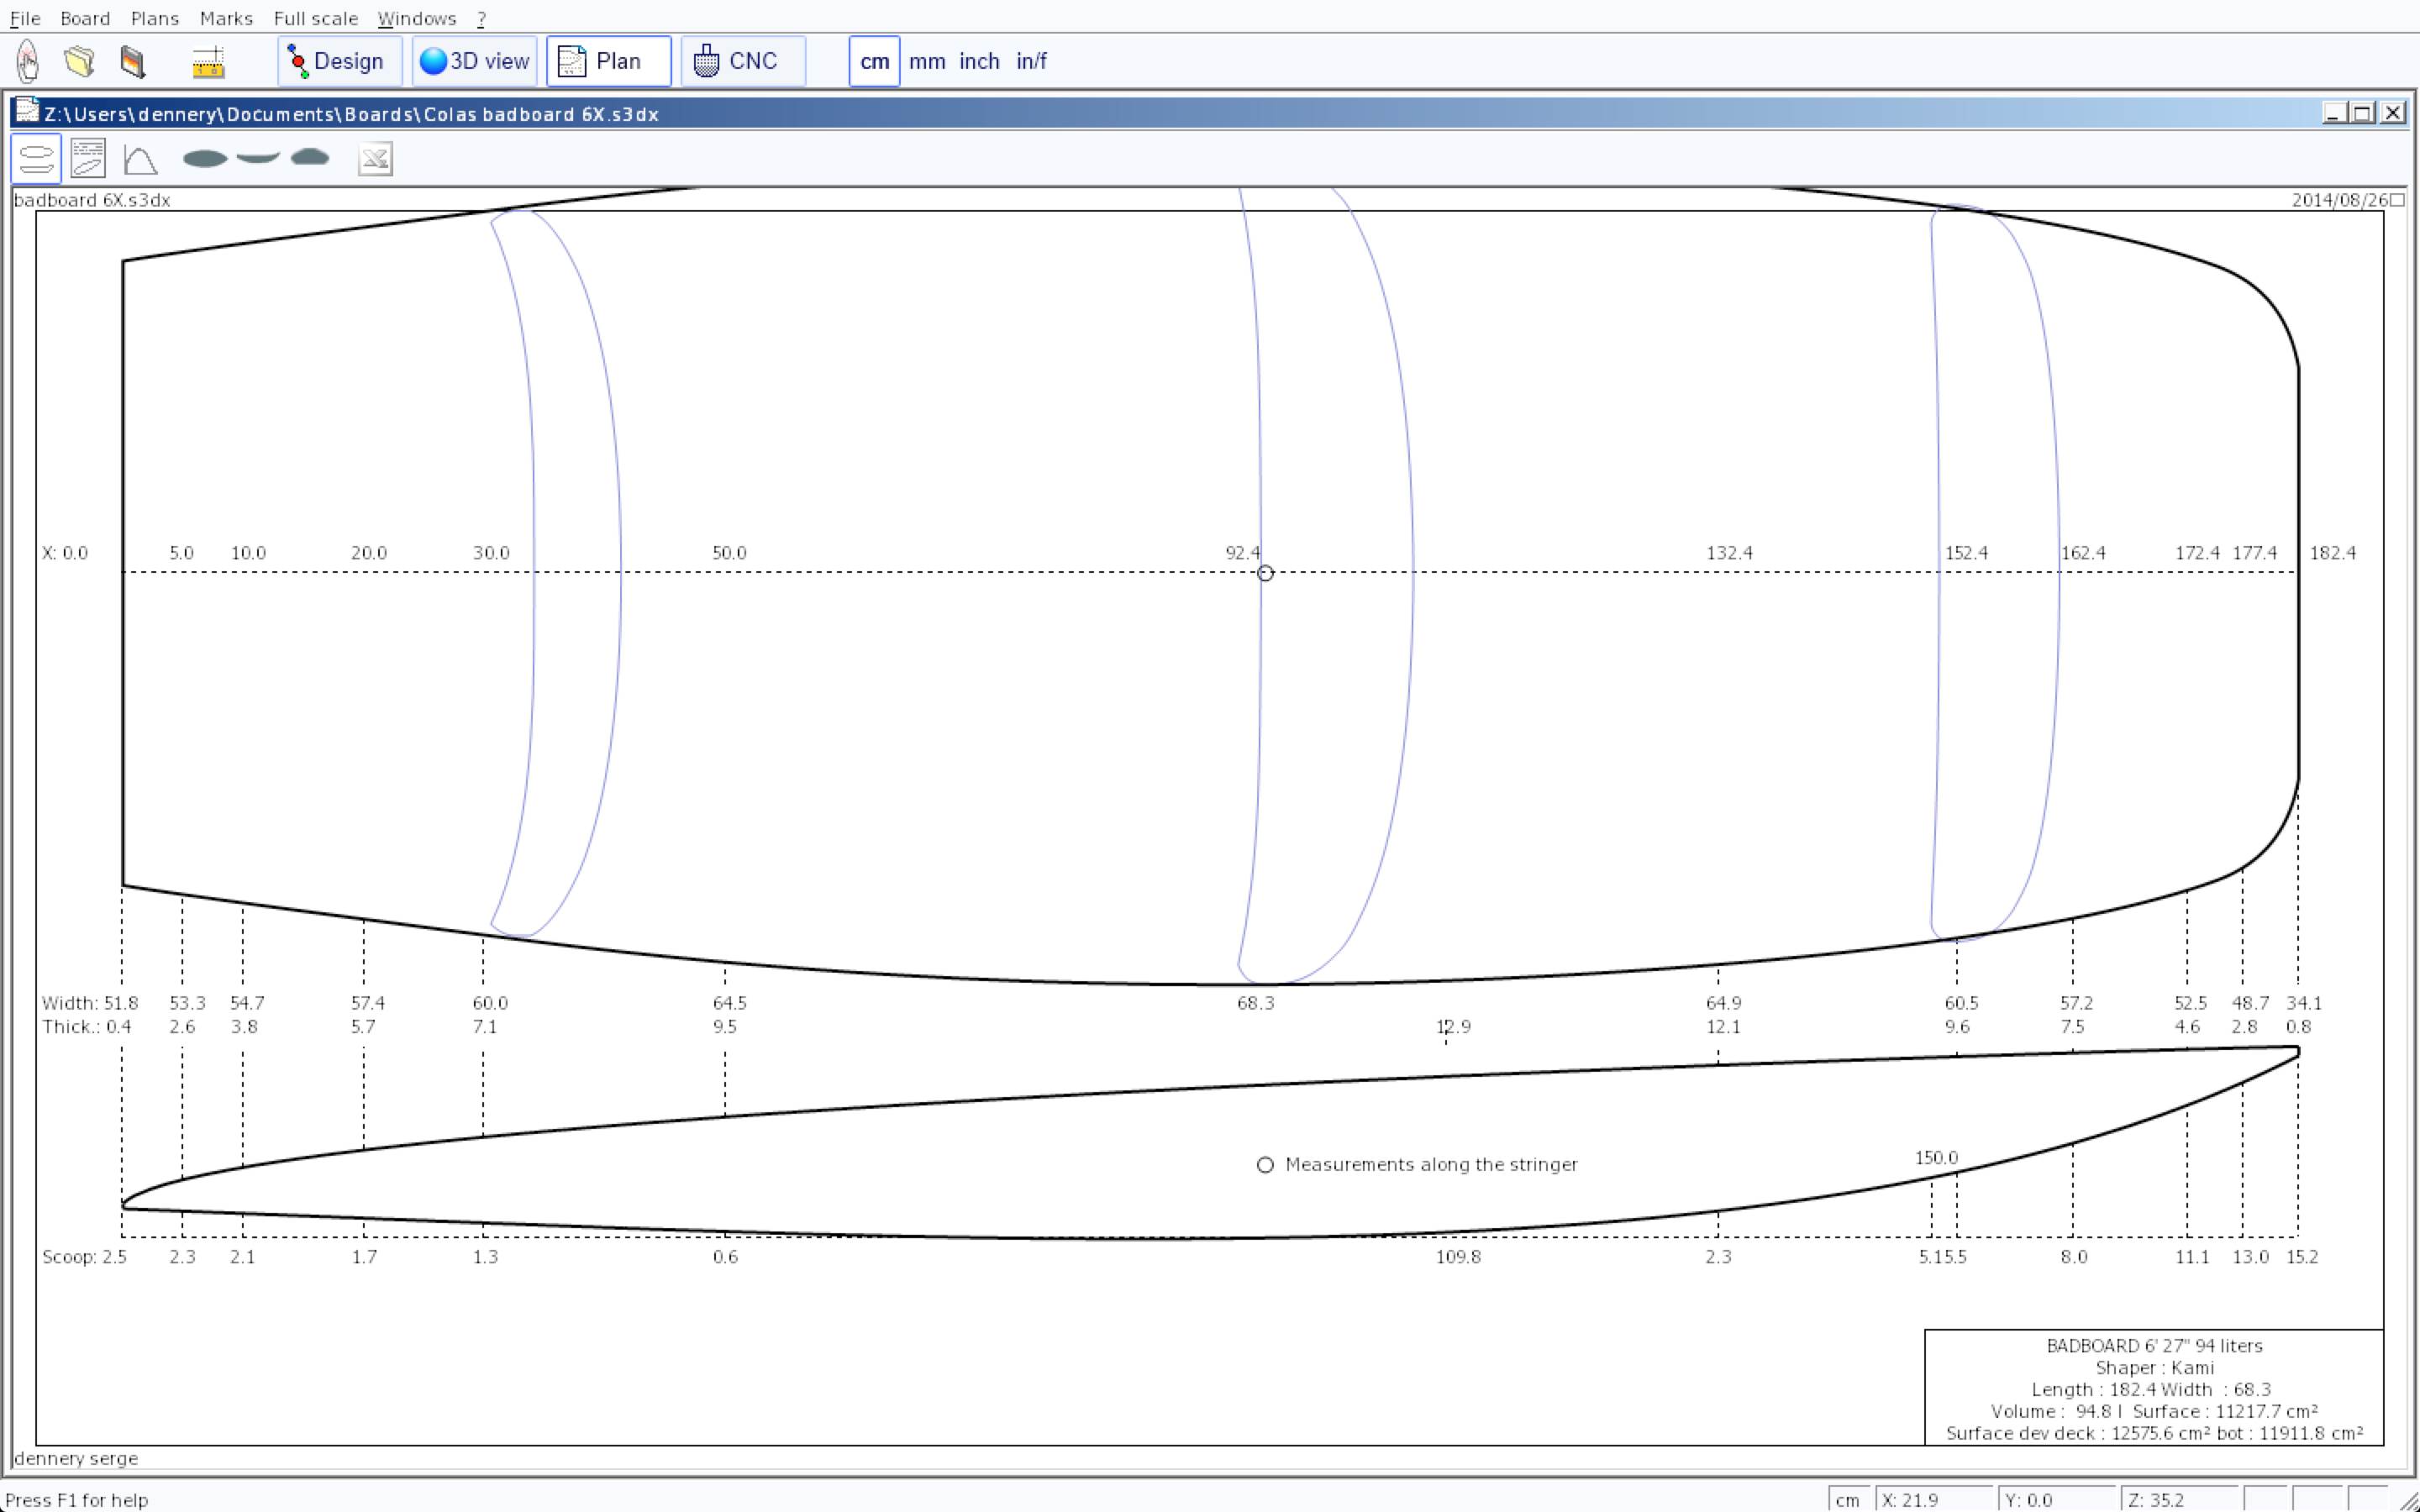Open the Board menu
2420x1512 pixels.
point(85,18)
